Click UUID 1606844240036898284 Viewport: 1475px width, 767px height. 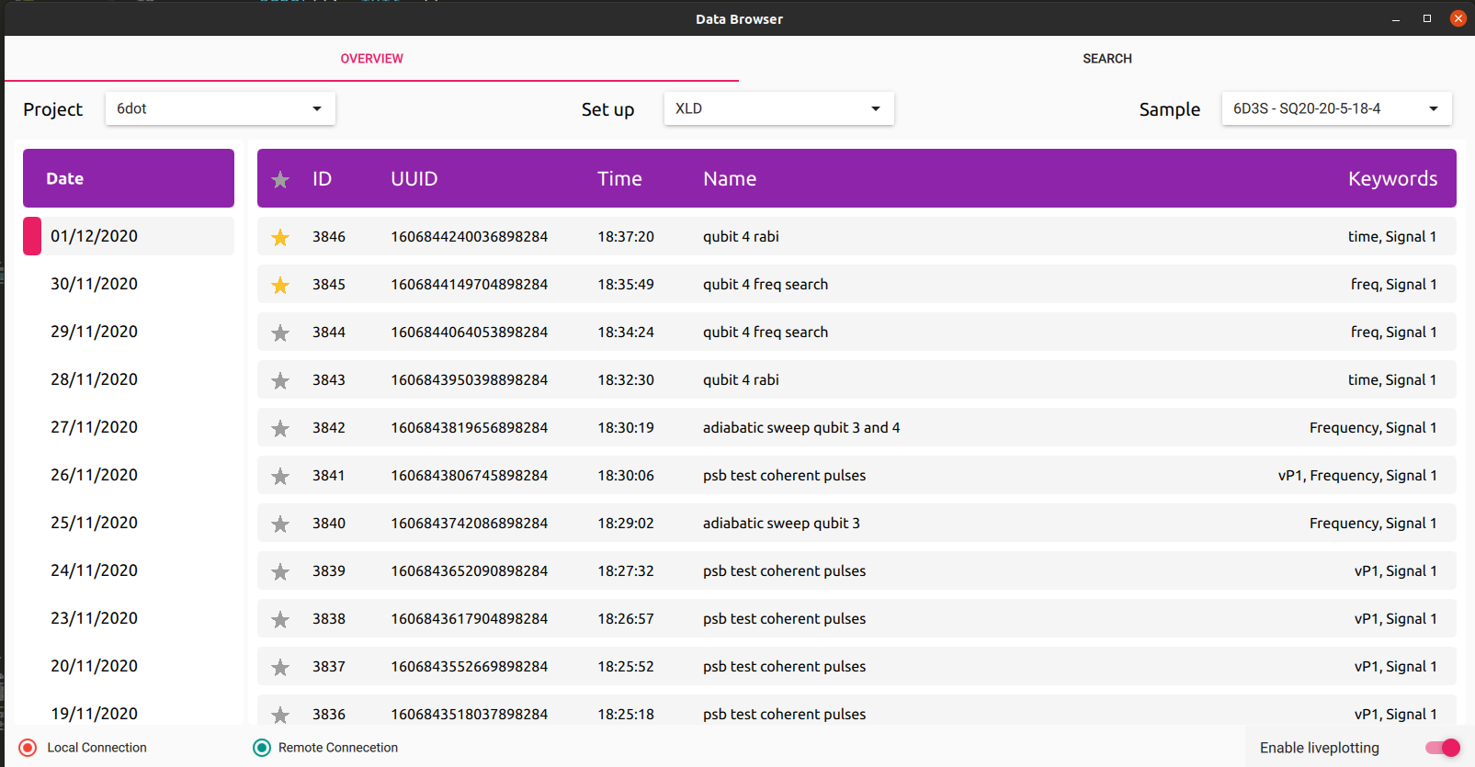pyautogui.click(x=470, y=237)
